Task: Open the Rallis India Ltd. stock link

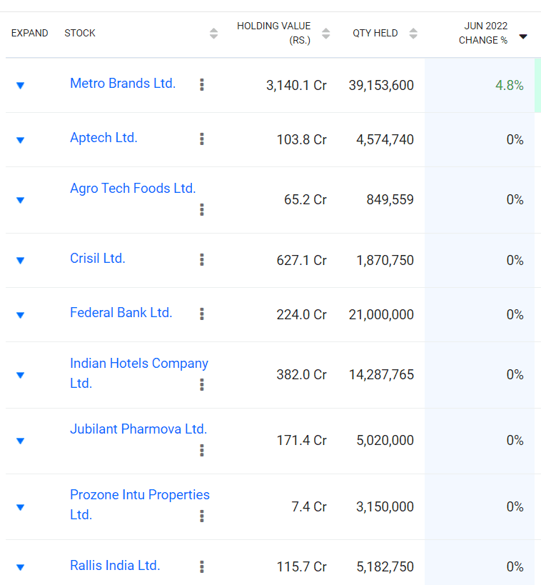Action: point(115,565)
